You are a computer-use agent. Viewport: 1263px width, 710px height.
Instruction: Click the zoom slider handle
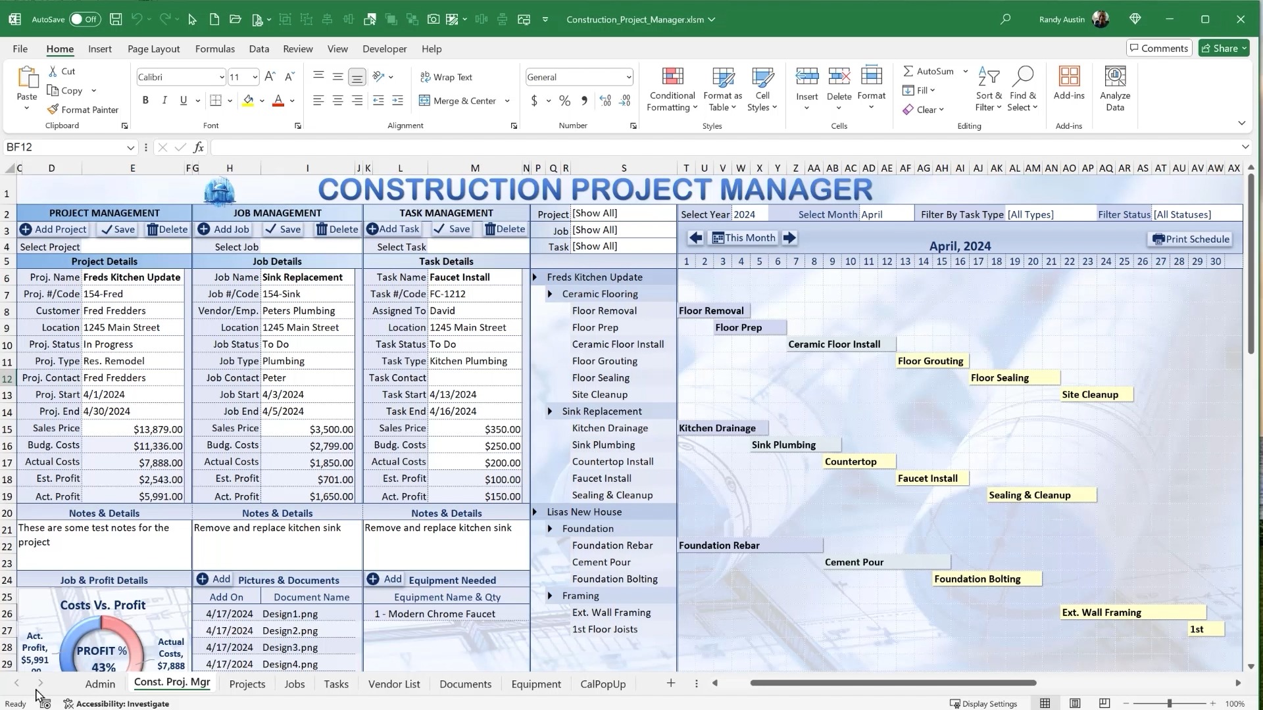tap(1170, 703)
